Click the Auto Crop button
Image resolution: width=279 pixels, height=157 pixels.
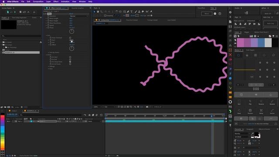[x=270, y=24]
